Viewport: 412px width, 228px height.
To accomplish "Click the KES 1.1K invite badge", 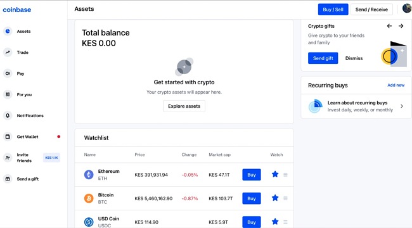I will 51,158.
